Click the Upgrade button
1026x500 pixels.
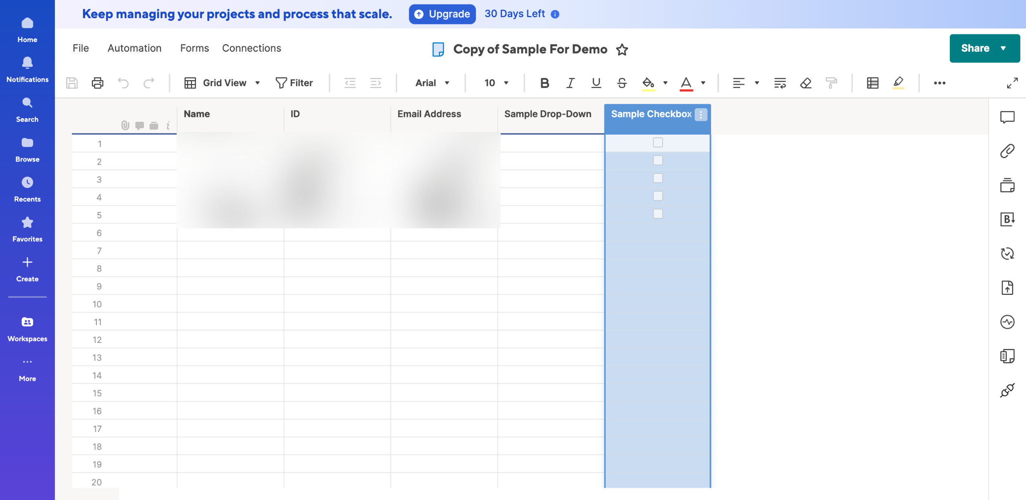442,14
